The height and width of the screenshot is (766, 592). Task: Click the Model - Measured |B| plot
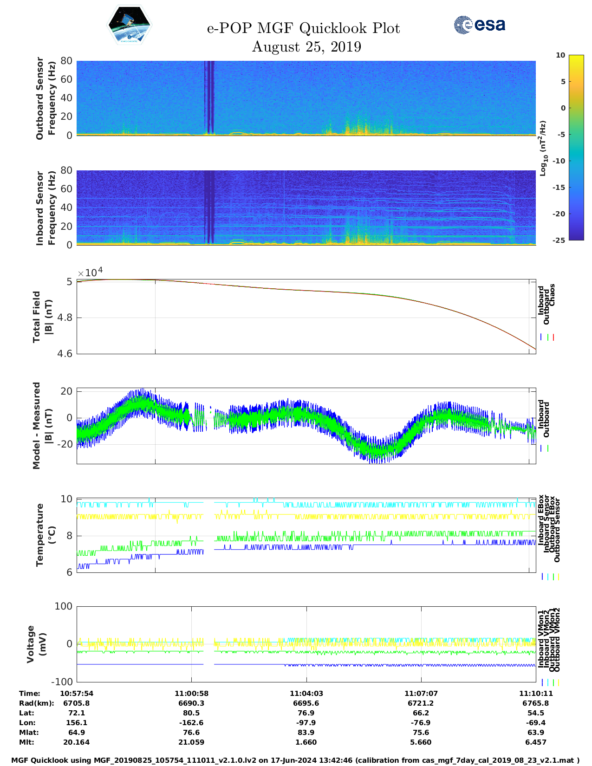click(x=306, y=426)
